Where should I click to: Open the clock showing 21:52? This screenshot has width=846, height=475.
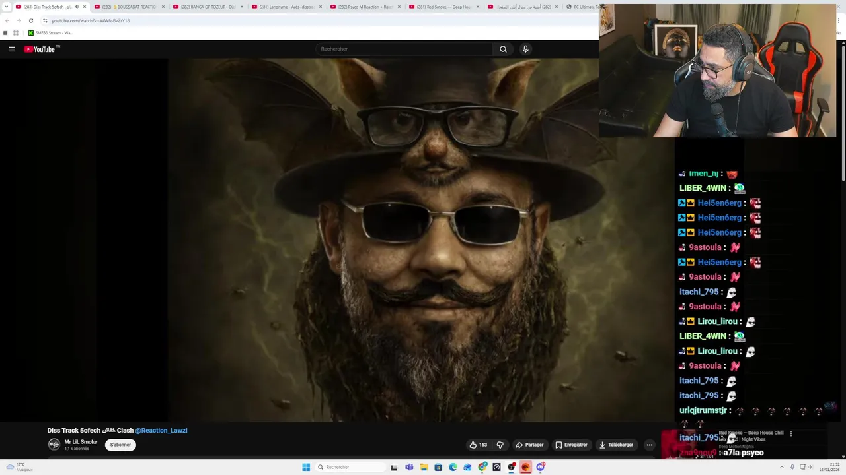pyautogui.click(x=829, y=467)
